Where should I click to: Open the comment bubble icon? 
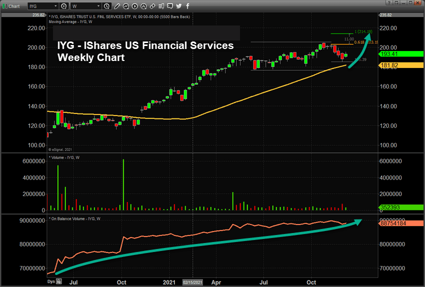click(170, 6)
